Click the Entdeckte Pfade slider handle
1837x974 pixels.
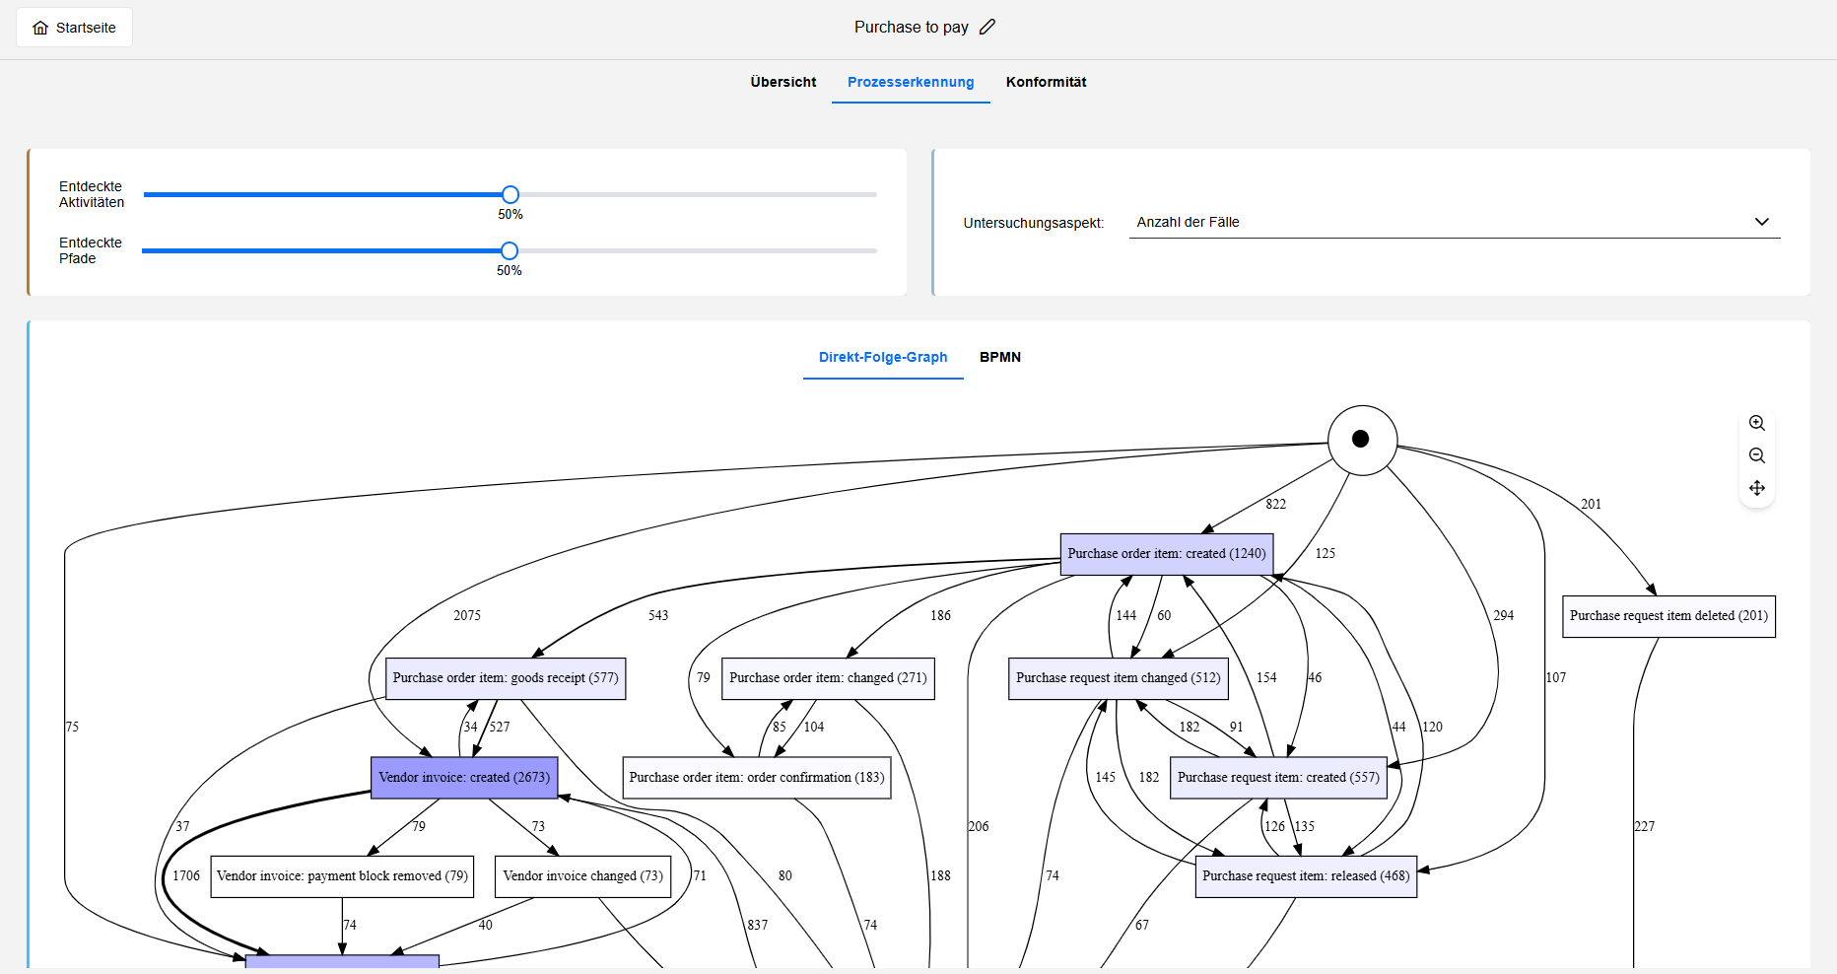(509, 250)
